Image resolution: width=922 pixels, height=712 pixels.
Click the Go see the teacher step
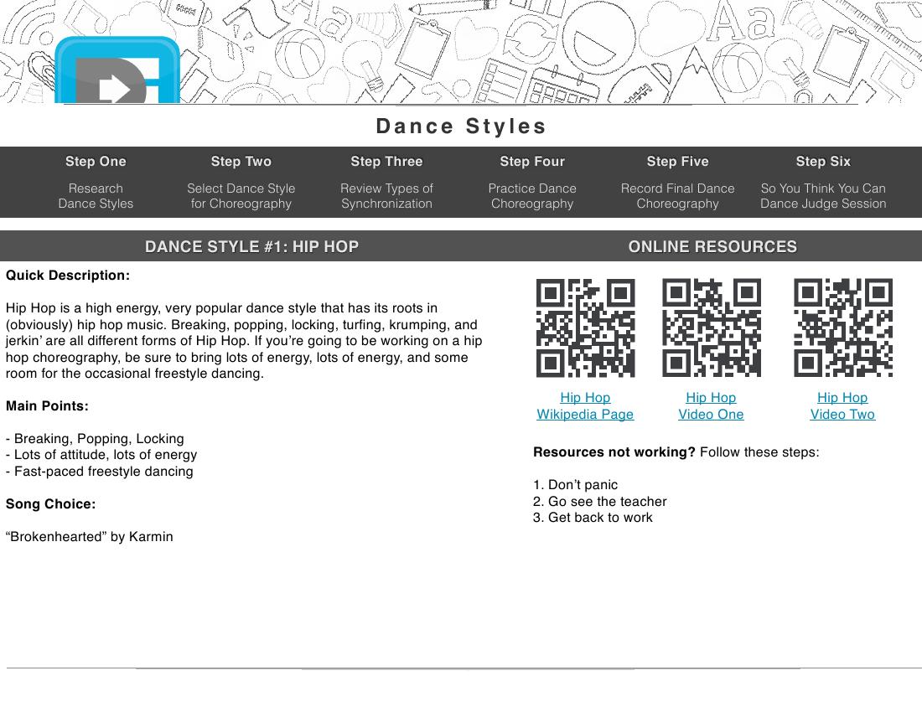pos(600,501)
